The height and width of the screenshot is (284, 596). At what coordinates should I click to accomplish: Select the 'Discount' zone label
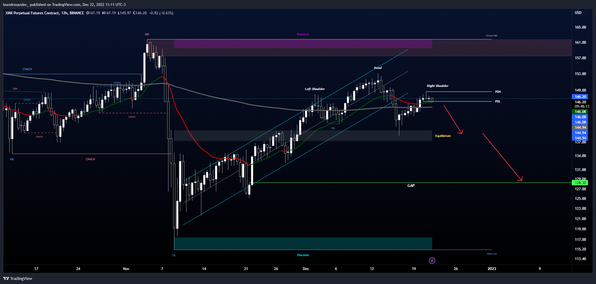(x=303, y=255)
